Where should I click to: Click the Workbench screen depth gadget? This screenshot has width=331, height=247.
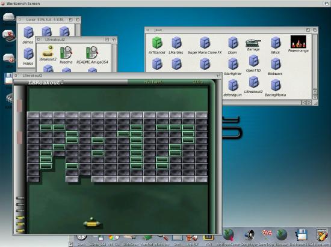pos(326,3)
